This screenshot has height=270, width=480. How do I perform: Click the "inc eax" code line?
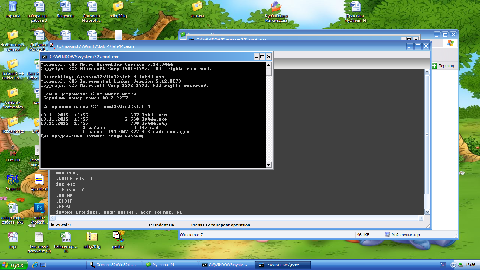click(66, 184)
